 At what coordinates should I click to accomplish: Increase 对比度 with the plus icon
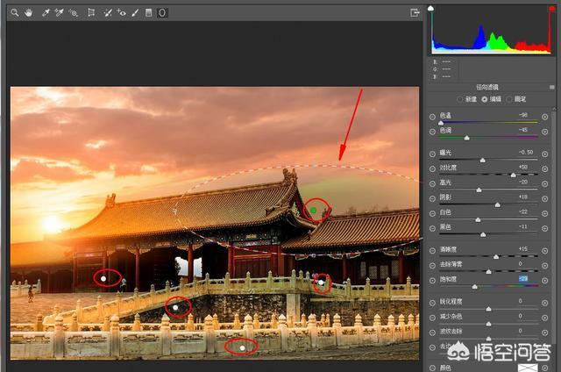coord(544,168)
